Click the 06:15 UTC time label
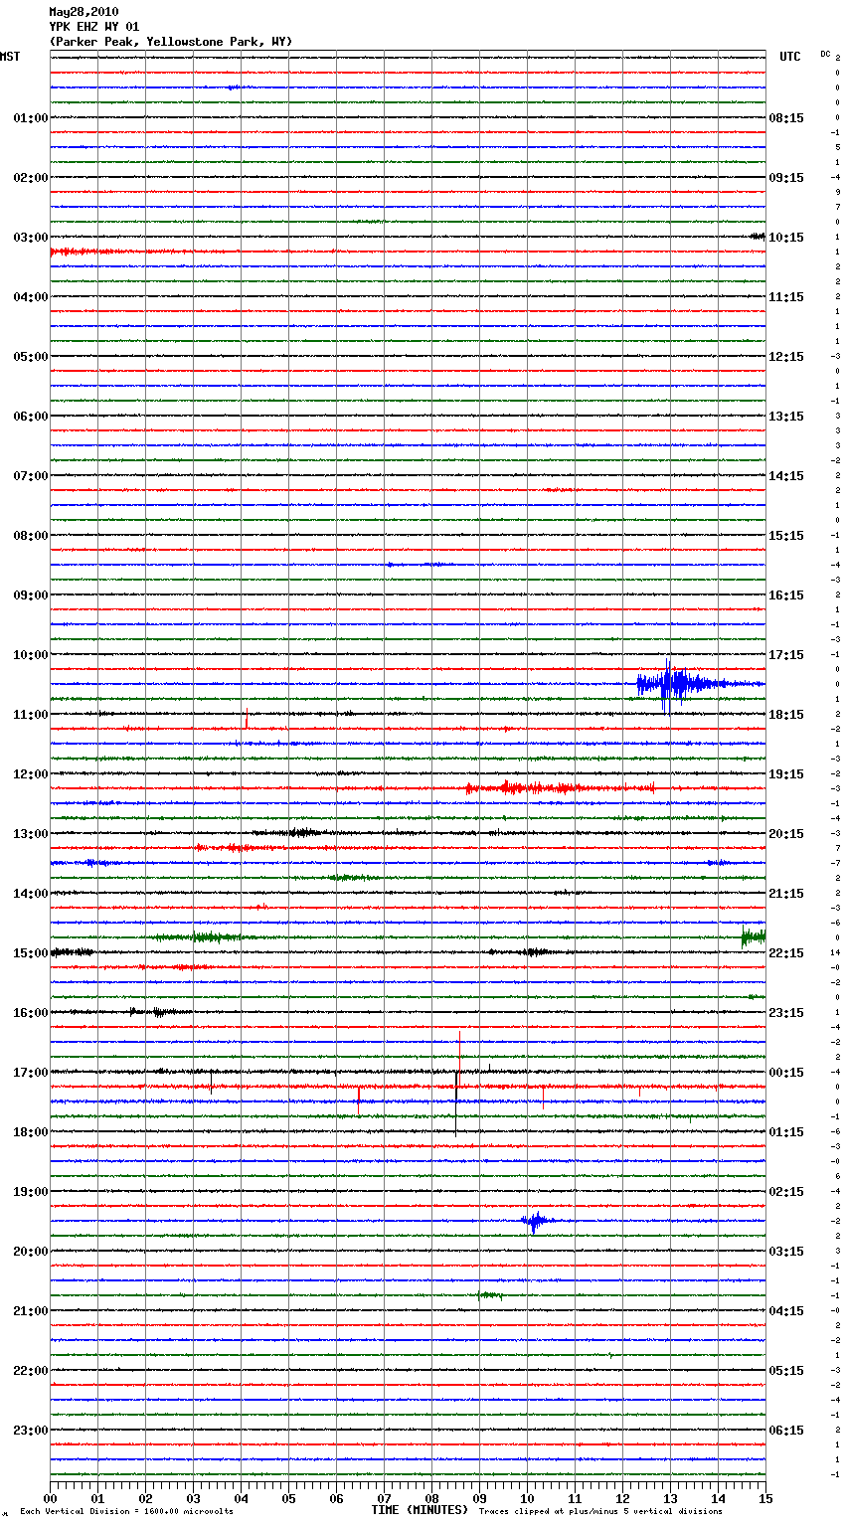This screenshot has height=1525, width=845. (786, 1431)
